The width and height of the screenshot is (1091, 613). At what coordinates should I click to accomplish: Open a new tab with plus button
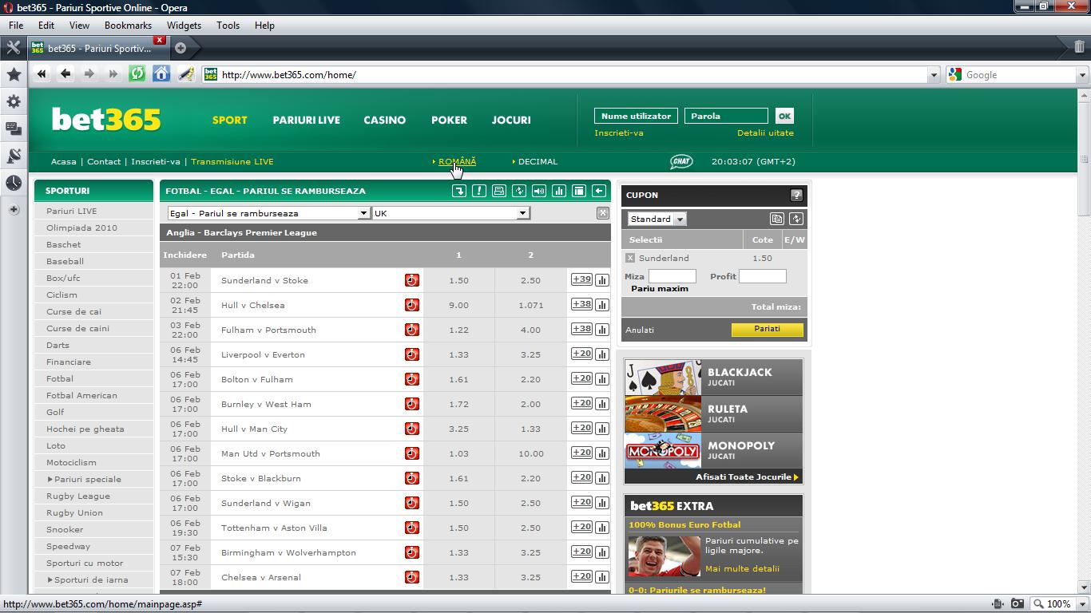point(181,48)
